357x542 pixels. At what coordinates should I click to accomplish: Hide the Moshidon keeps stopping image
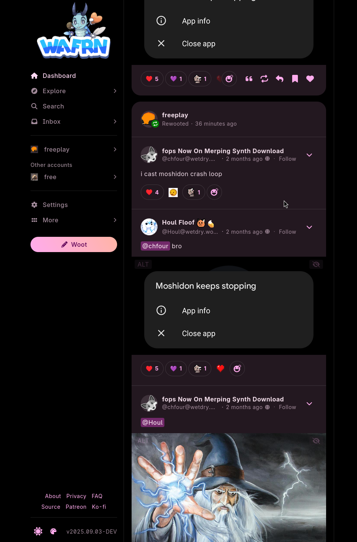316,264
